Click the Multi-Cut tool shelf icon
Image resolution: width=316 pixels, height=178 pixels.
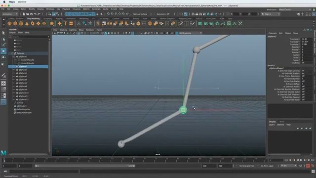tap(181, 24)
